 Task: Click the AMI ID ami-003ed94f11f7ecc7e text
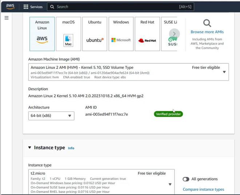click(107, 114)
